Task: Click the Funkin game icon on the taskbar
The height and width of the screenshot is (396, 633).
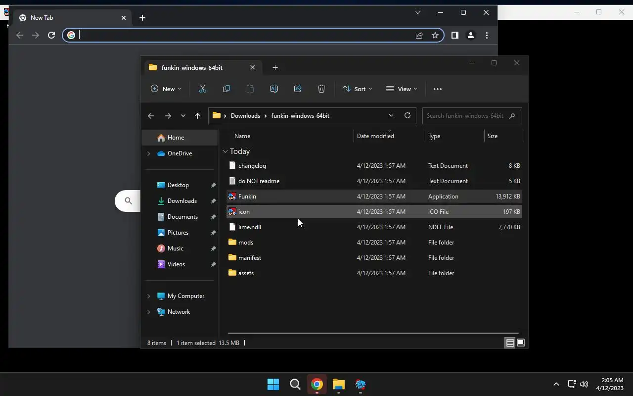Action: coord(361,384)
